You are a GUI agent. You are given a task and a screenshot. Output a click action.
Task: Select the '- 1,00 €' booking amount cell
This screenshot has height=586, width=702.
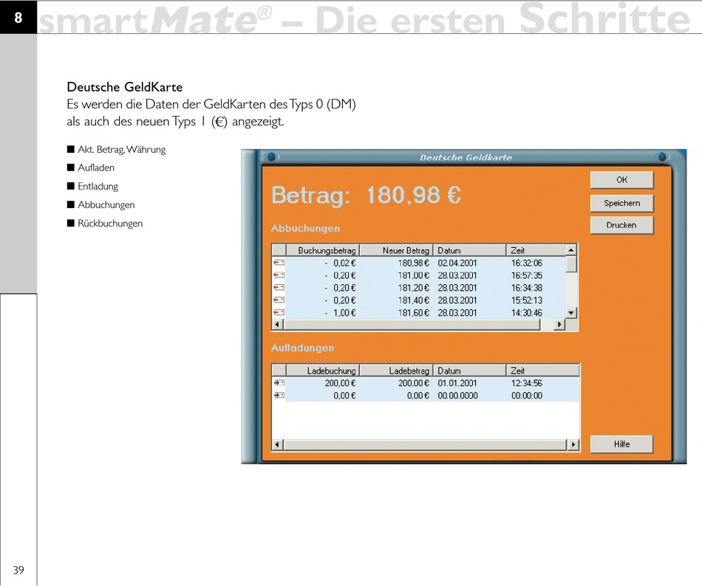point(340,313)
